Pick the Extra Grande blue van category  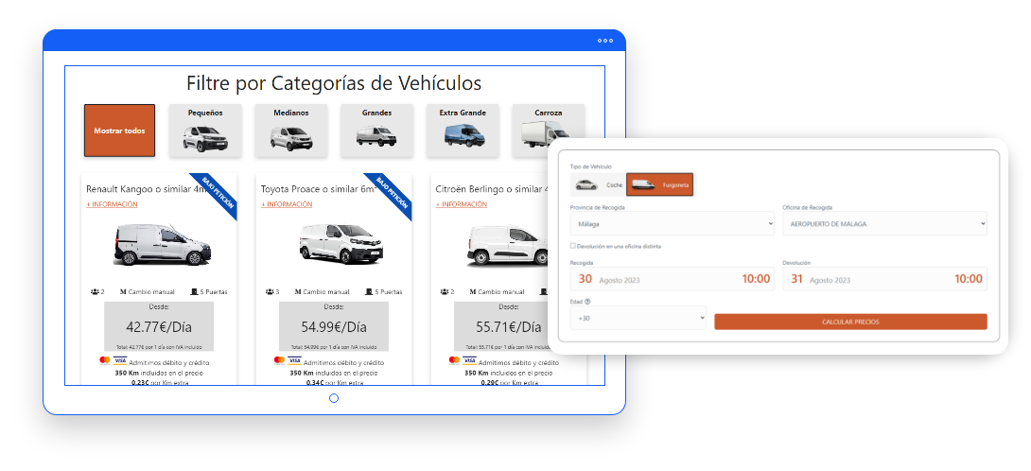tap(463, 131)
